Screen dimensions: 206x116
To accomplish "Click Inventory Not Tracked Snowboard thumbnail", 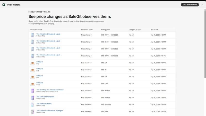I will [32, 91].
